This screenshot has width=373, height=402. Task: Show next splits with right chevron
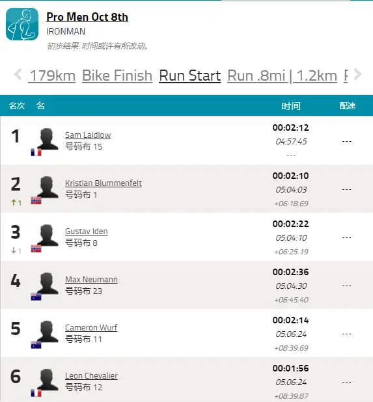357,75
